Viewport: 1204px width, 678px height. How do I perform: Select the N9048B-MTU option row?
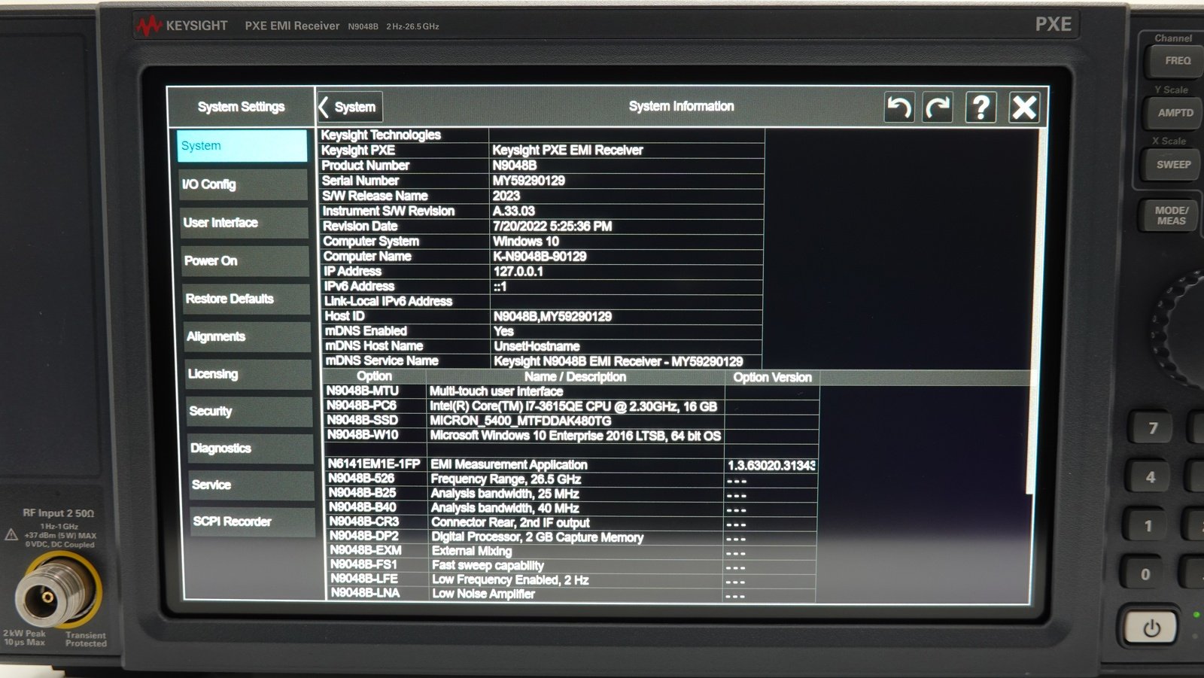coord(572,391)
